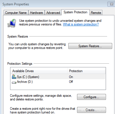Close the System Properties dialog
This screenshot has height=114, width=115.
coord(112,4)
